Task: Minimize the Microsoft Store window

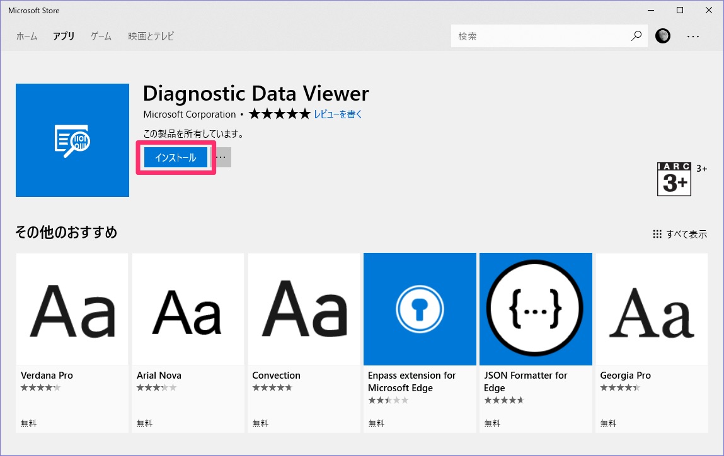Action: pyautogui.click(x=651, y=10)
